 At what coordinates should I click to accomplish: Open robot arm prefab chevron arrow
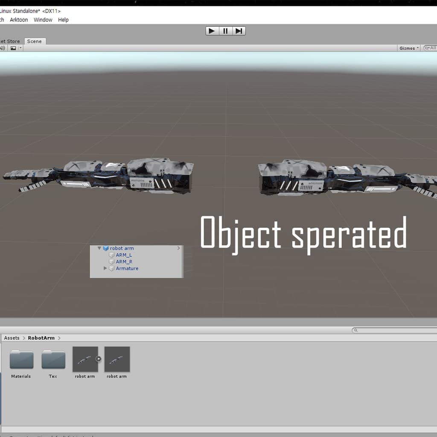click(x=178, y=248)
